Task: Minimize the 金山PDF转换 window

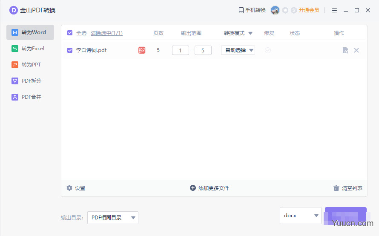Action: 346,10
